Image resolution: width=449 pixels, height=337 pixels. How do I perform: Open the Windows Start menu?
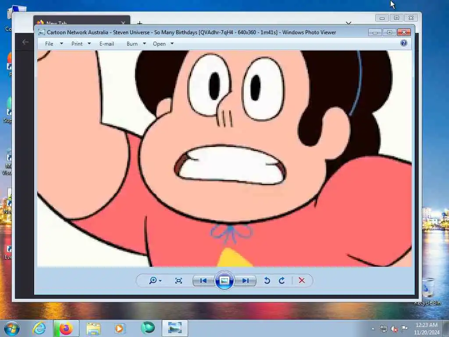[x=12, y=328]
